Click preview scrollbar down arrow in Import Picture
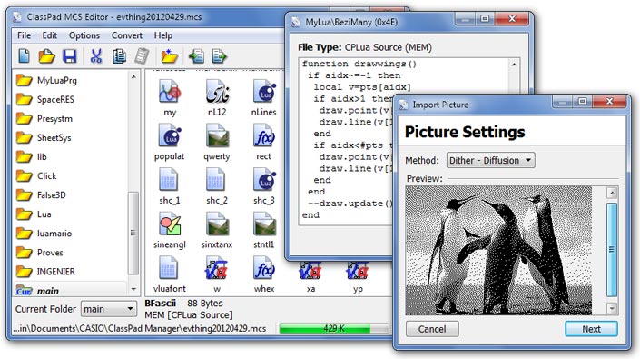640x359 pixels. coord(612,308)
